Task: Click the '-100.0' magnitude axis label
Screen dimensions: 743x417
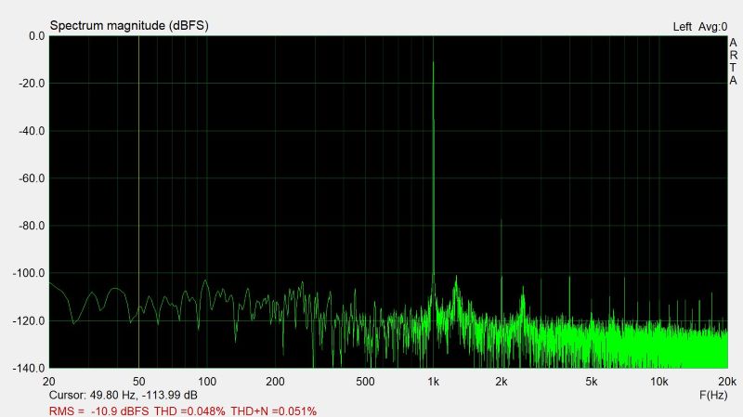Action: click(x=29, y=273)
